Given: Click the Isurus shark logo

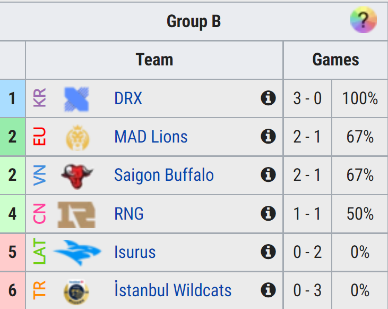Looking at the screenshot, I should 77,253.
